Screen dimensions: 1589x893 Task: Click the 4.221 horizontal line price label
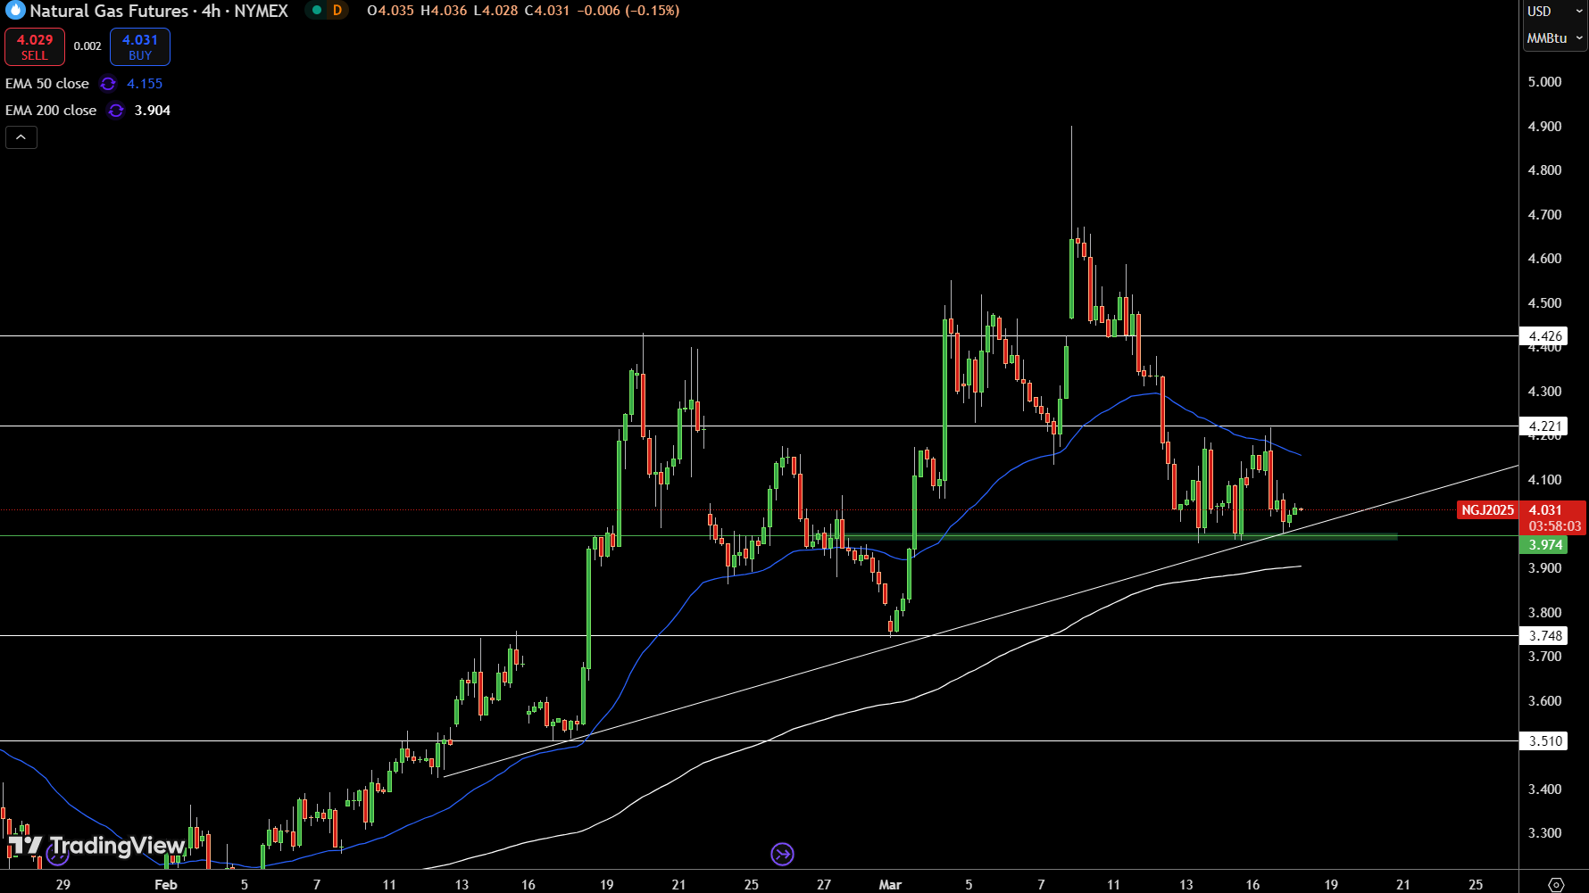coord(1544,426)
